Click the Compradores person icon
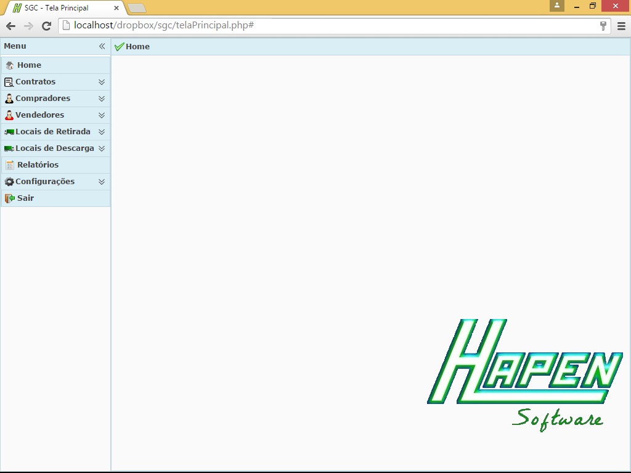 (x=9, y=99)
